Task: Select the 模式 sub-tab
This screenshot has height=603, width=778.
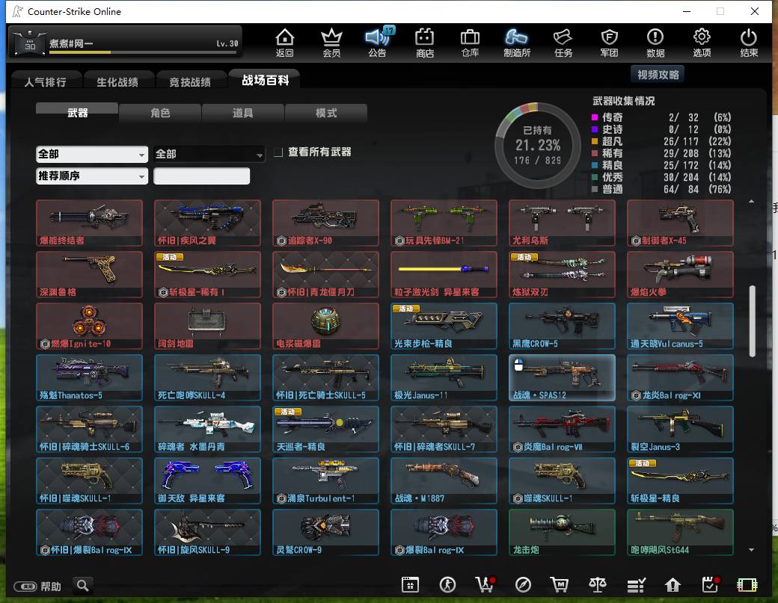Action: [x=326, y=113]
